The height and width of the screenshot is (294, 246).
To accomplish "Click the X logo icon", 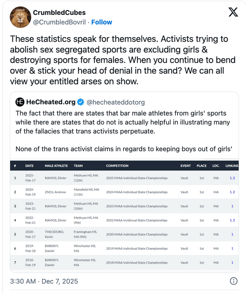I will coord(233,12).
